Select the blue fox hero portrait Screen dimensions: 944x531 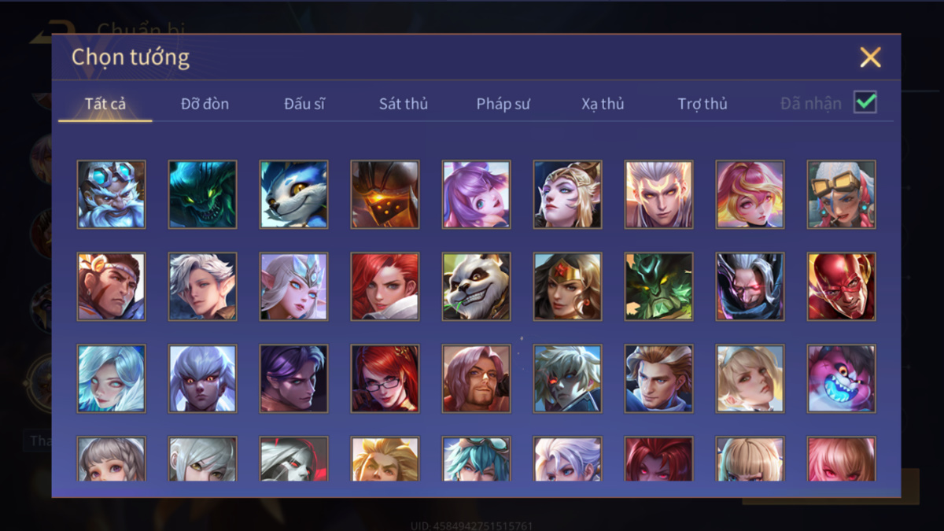coord(293,194)
